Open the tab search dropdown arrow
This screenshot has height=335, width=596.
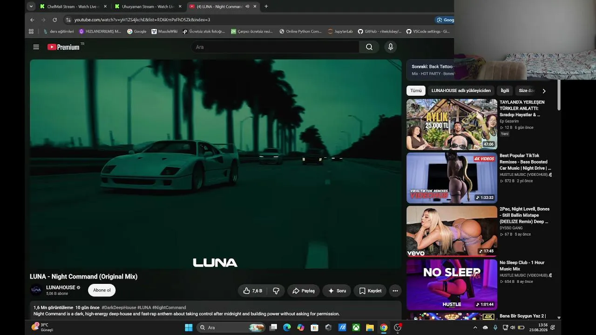point(31,7)
